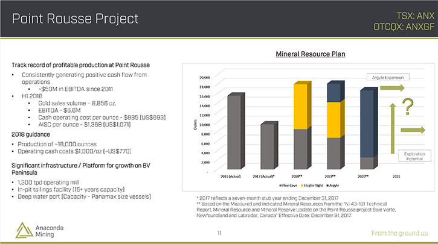Viewport: 438px width, 244px height.
Task: Click the yellow segment of 2019 bar
Action: (x=335, y=119)
